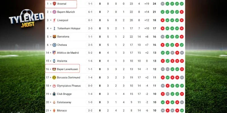Click the Atalanta team name
227x113 pixels.
click(x=62, y=61)
